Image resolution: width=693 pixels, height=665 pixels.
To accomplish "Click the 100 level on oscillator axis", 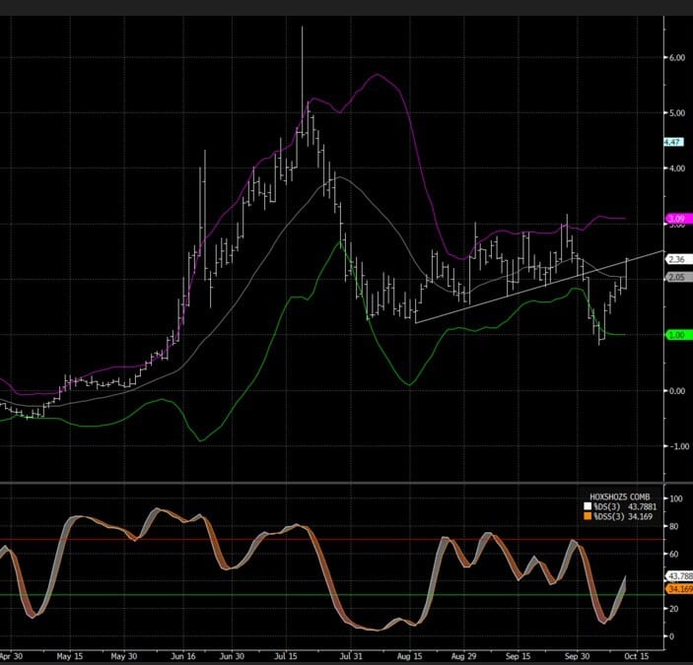I will (x=675, y=499).
